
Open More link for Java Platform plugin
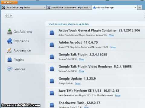[x=118, y=95]
